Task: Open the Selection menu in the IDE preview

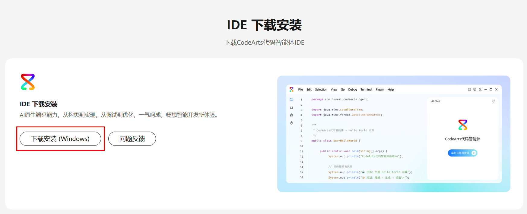Action: pyautogui.click(x=321, y=90)
